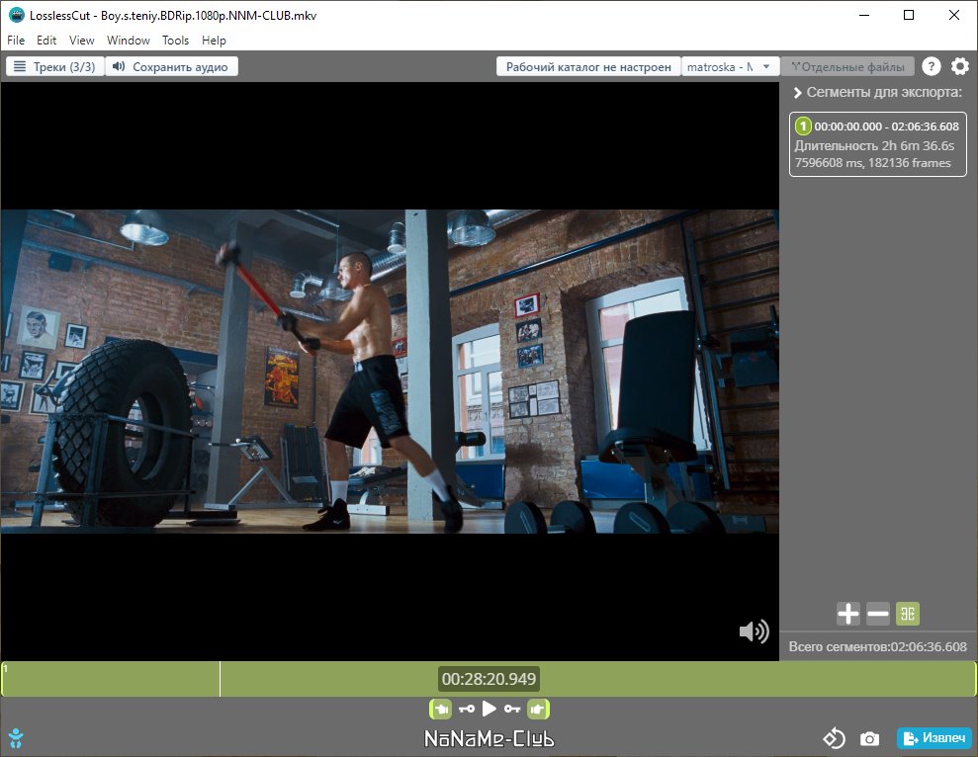The image size is (978, 757).
Task: Open matroska output format dropdown
Action: coord(730,67)
